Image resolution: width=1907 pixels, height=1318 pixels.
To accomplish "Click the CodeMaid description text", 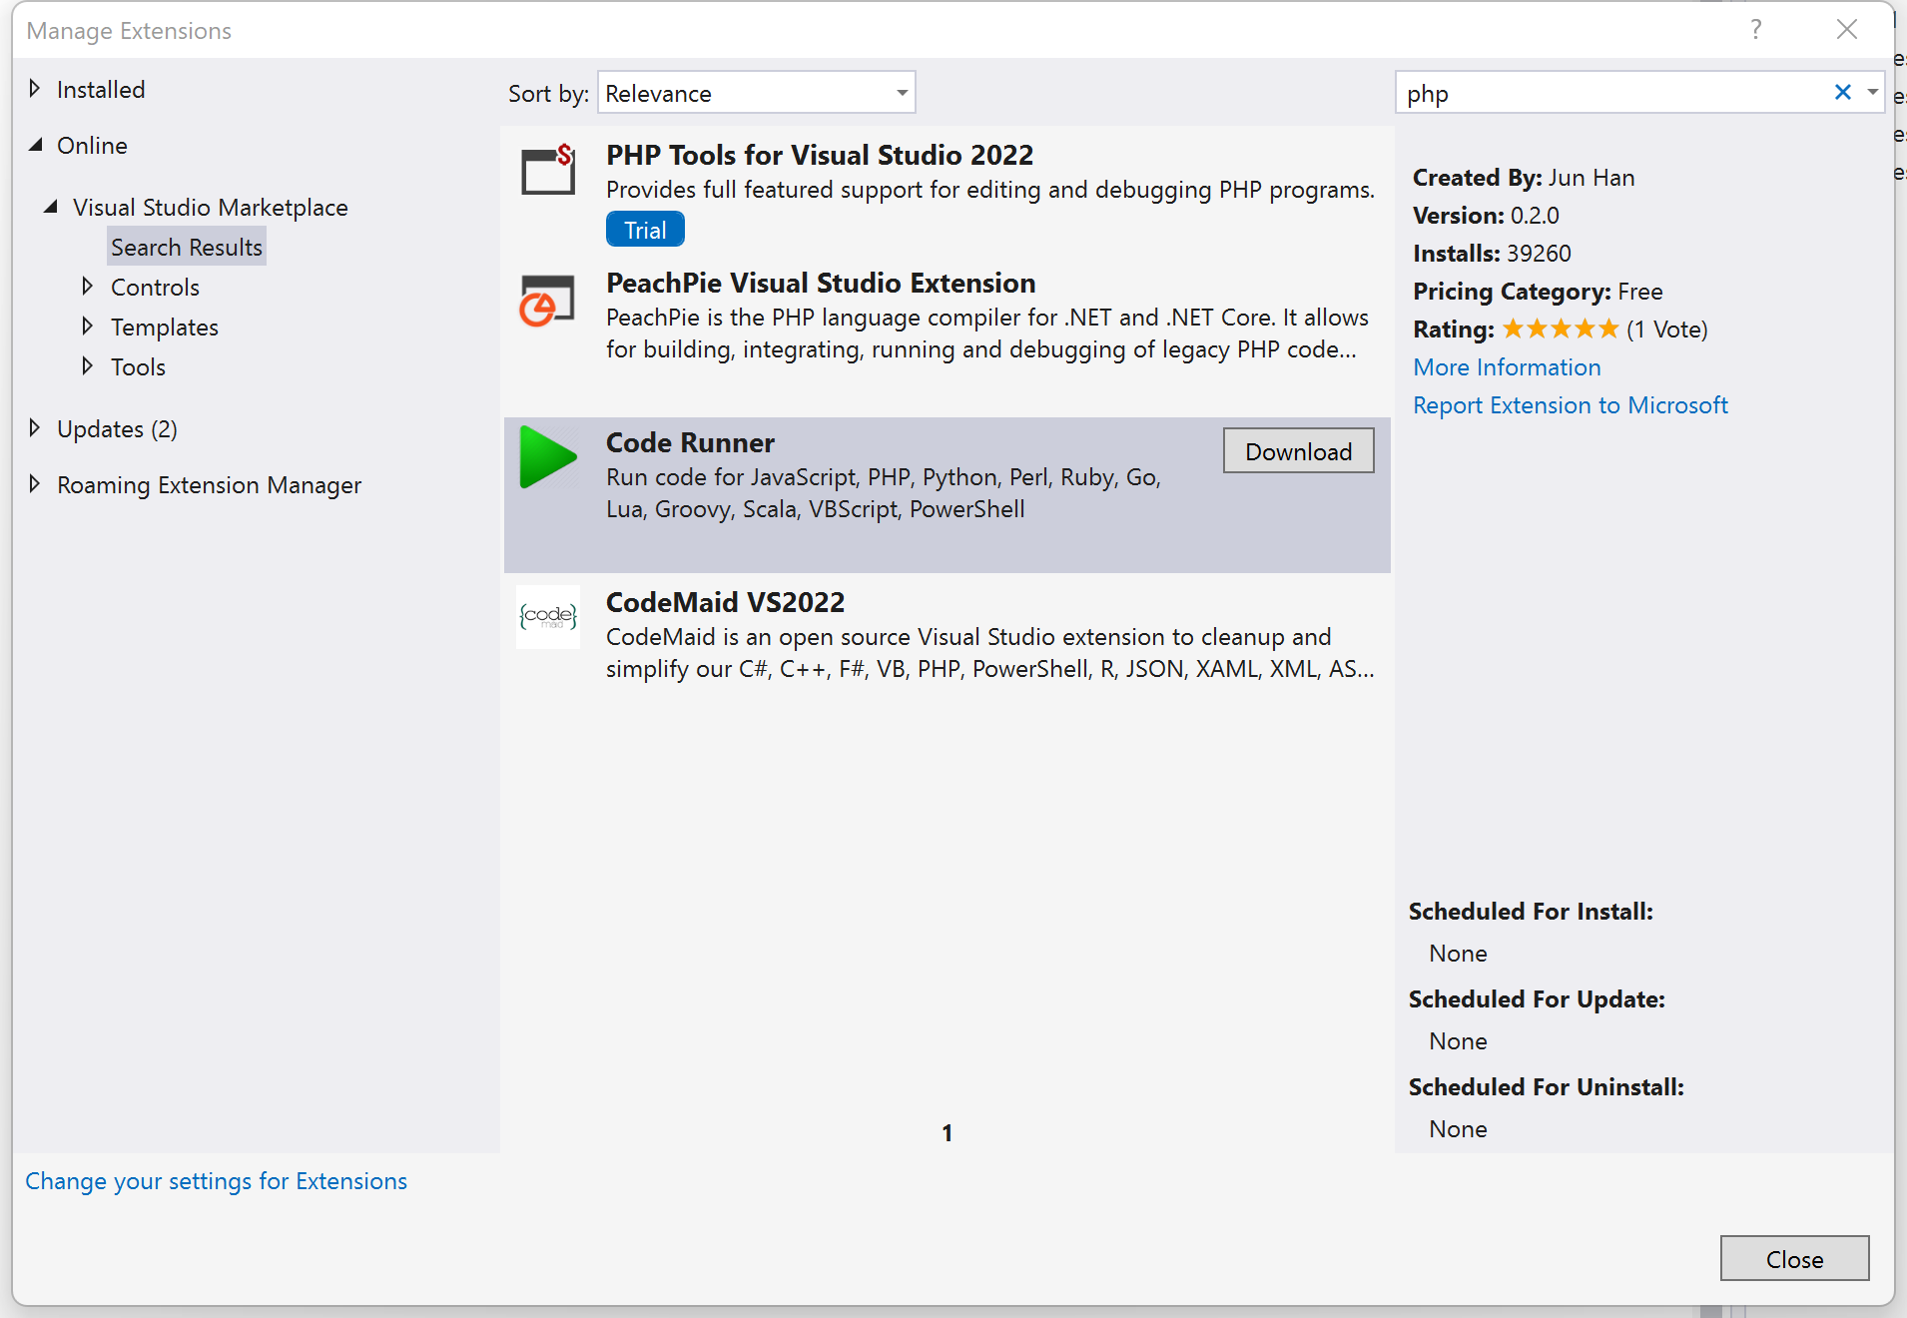I will coord(990,652).
